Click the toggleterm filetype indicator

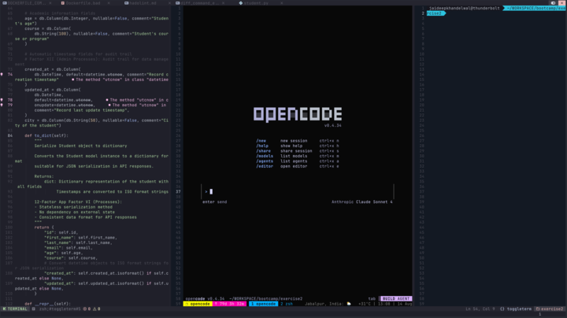point(516,309)
